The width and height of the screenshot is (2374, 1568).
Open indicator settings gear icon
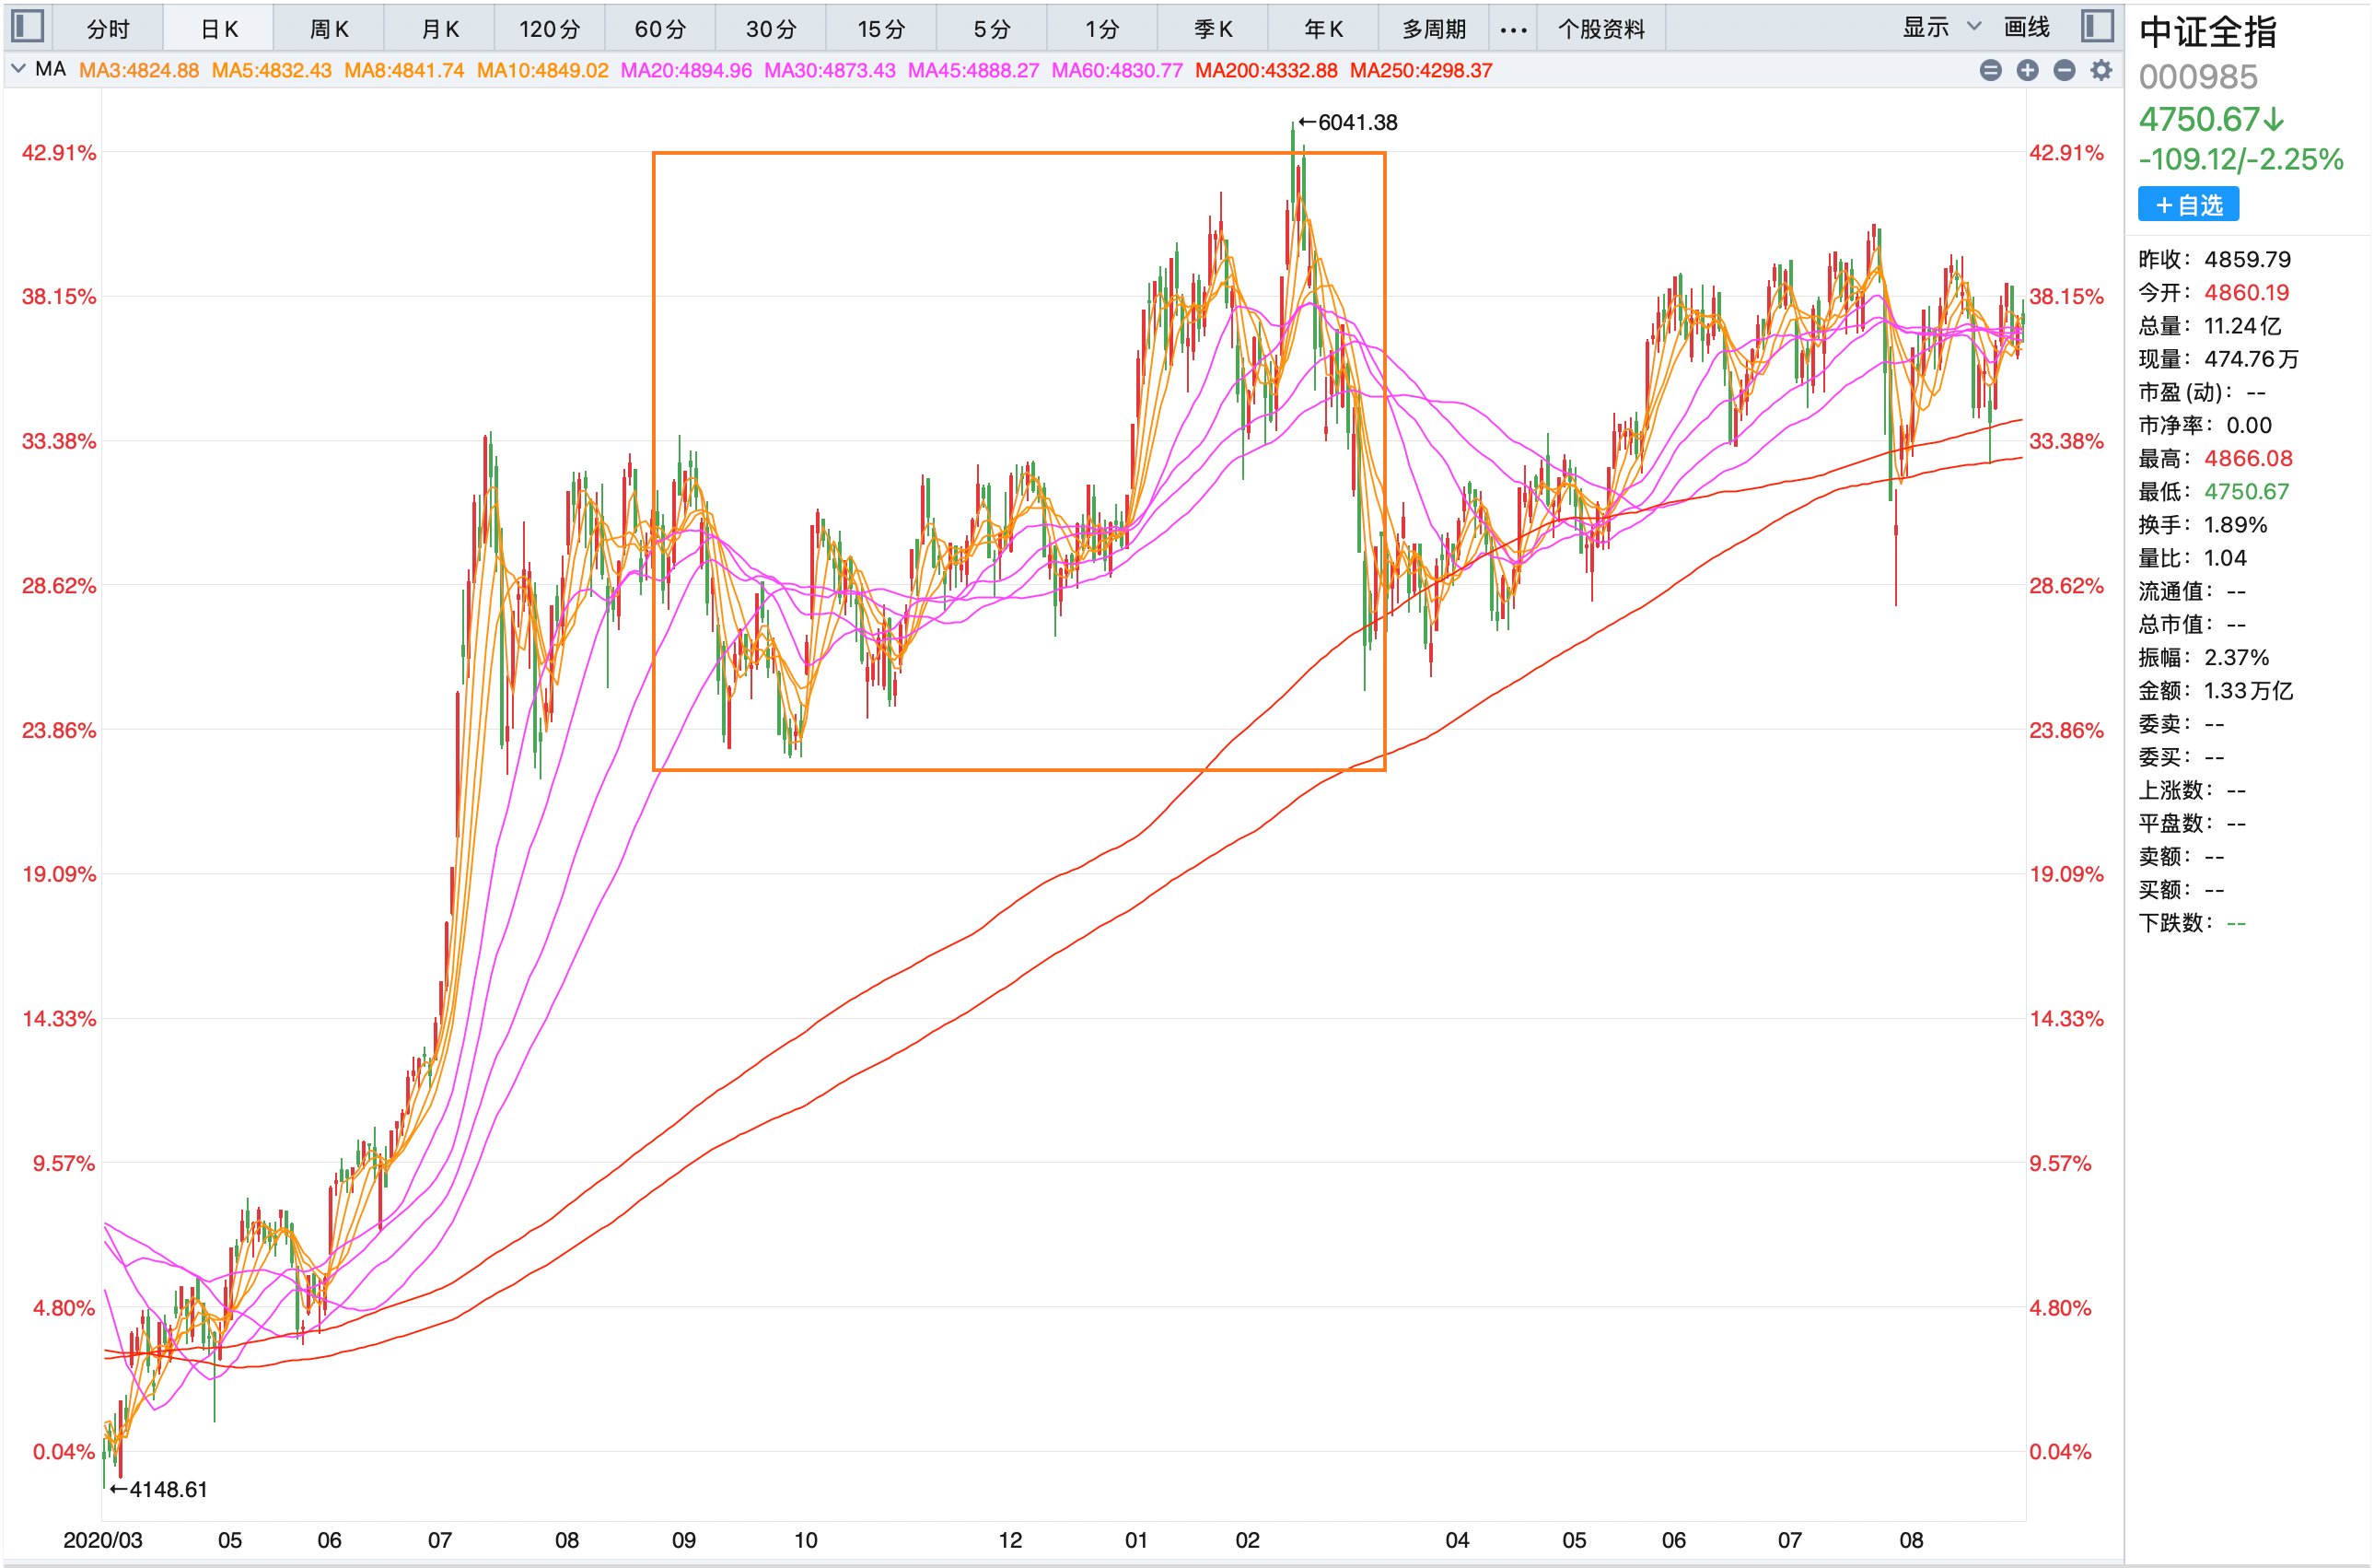(x=2101, y=70)
